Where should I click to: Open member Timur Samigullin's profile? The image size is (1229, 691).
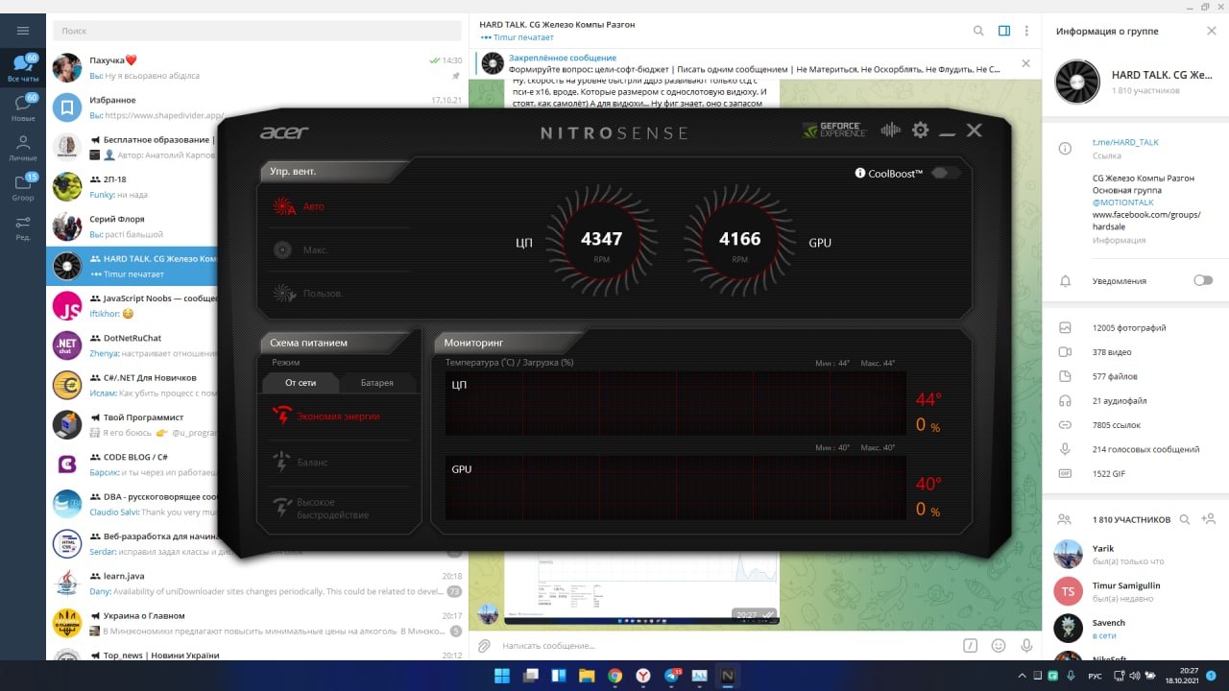[x=1135, y=591]
